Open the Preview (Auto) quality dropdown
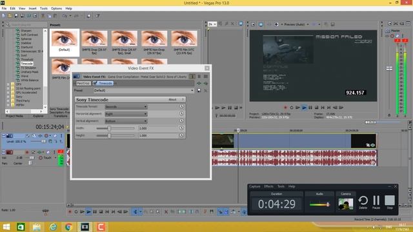413x232 pixels. point(297,24)
